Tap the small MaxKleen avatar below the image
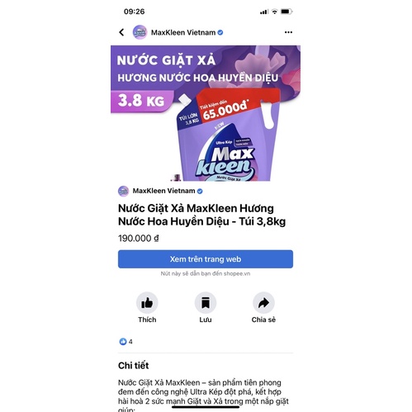 point(123,191)
